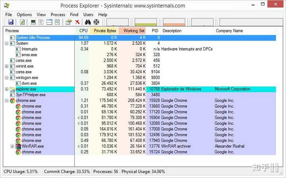Click the Refresh Now toolbar icon
Viewport: 286px width, 178px height.
point(22,22)
